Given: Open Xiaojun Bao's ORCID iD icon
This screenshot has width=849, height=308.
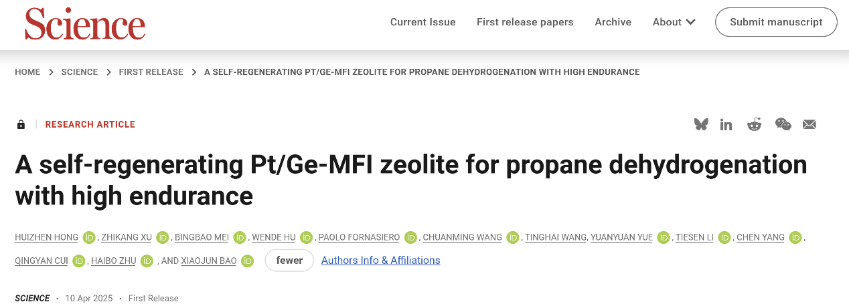Looking at the screenshot, I should point(247,261).
